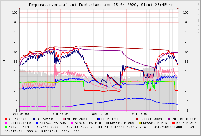
Task: Click the pink VL Heizung legend swatch
Action: [64, 119]
